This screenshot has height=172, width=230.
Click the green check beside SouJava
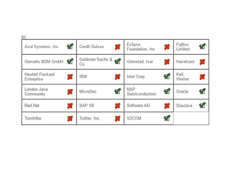(202, 105)
